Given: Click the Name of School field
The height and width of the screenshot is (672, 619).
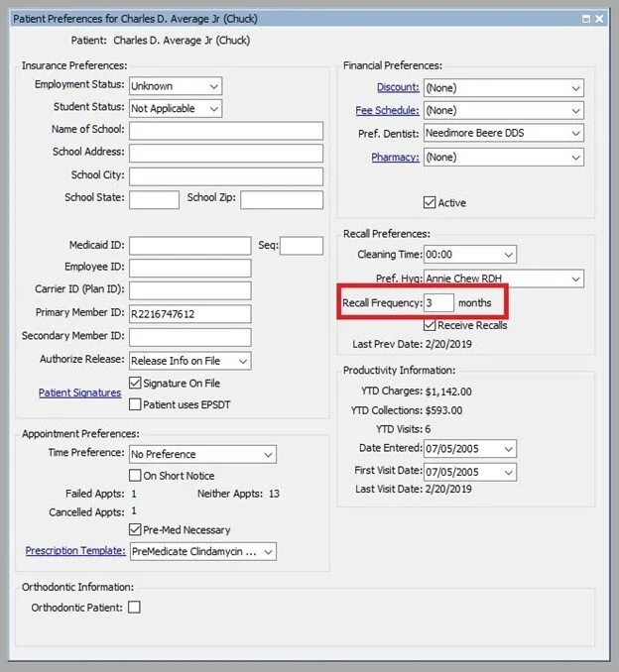Looking at the screenshot, I should (x=226, y=131).
